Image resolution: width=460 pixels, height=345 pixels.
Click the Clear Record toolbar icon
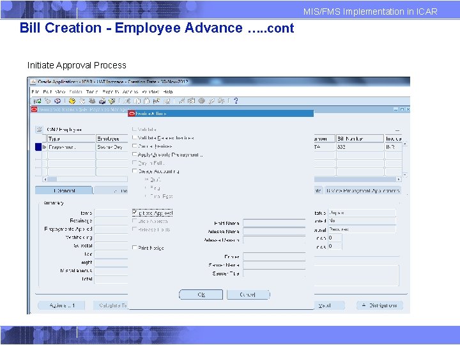[x=157, y=101]
